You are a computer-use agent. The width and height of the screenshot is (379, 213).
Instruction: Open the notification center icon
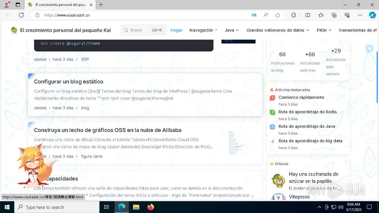[x=369, y=207]
